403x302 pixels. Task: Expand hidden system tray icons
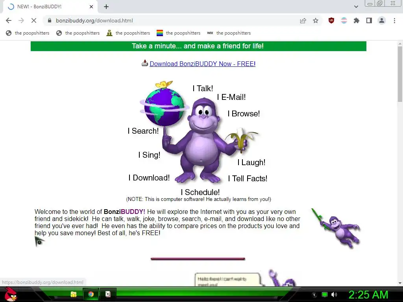coord(314,295)
